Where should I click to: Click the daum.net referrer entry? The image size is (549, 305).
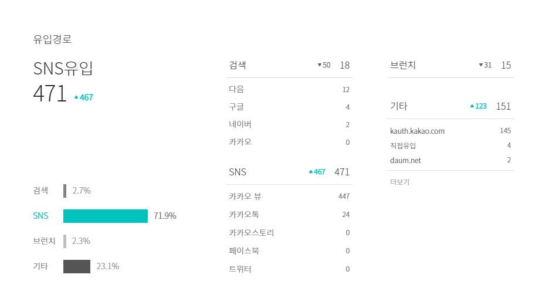pos(450,160)
